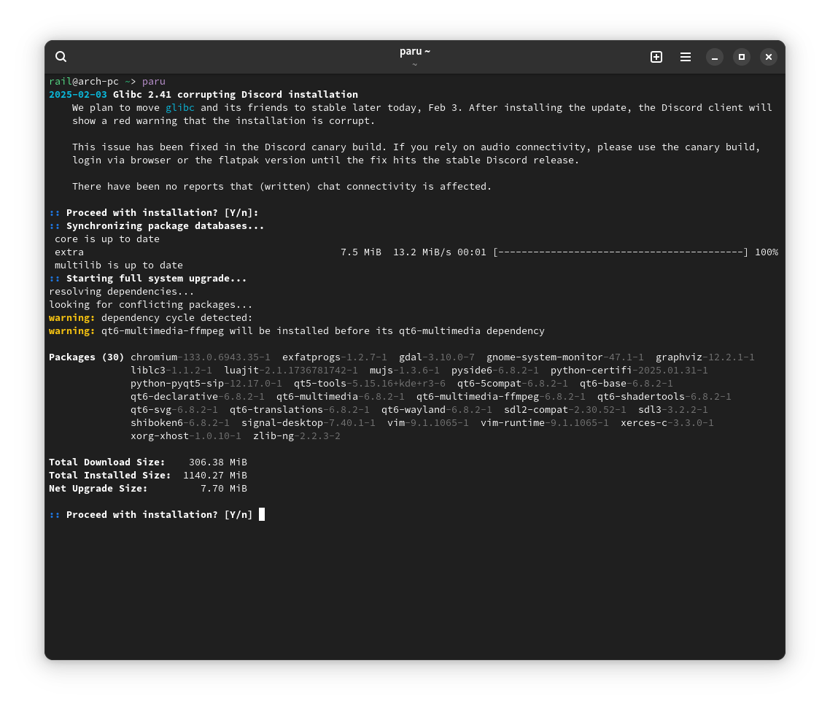Click the qt6-svg package entry
830x709 pixels.
click(174, 410)
